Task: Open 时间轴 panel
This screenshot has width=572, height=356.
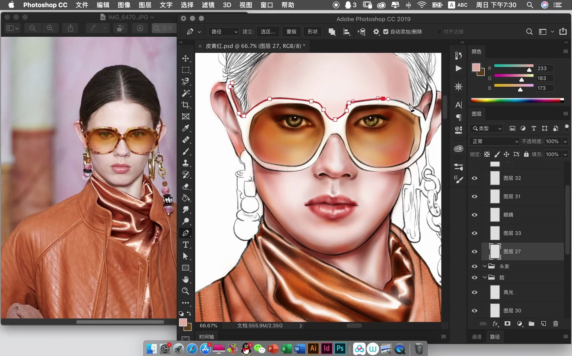Action: (x=207, y=337)
